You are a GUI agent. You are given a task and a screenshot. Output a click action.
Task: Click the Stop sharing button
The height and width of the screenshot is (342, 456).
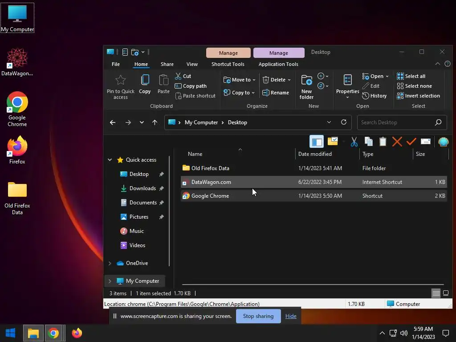pos(258,316)
